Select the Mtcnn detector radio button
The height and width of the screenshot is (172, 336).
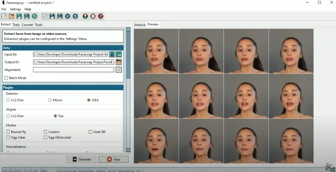click(x=50, y=100)
